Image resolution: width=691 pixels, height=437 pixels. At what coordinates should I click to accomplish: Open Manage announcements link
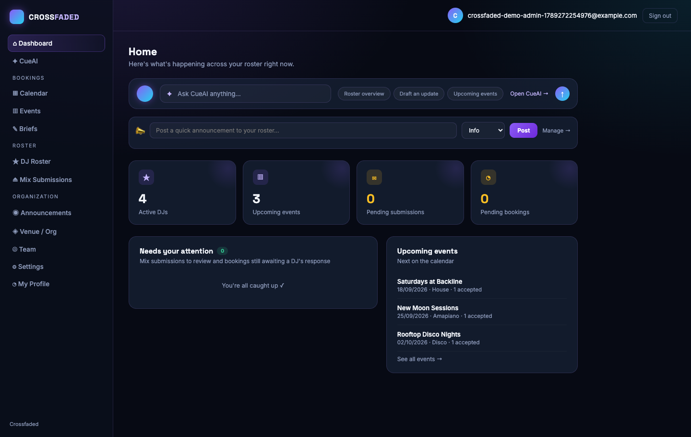556,131
